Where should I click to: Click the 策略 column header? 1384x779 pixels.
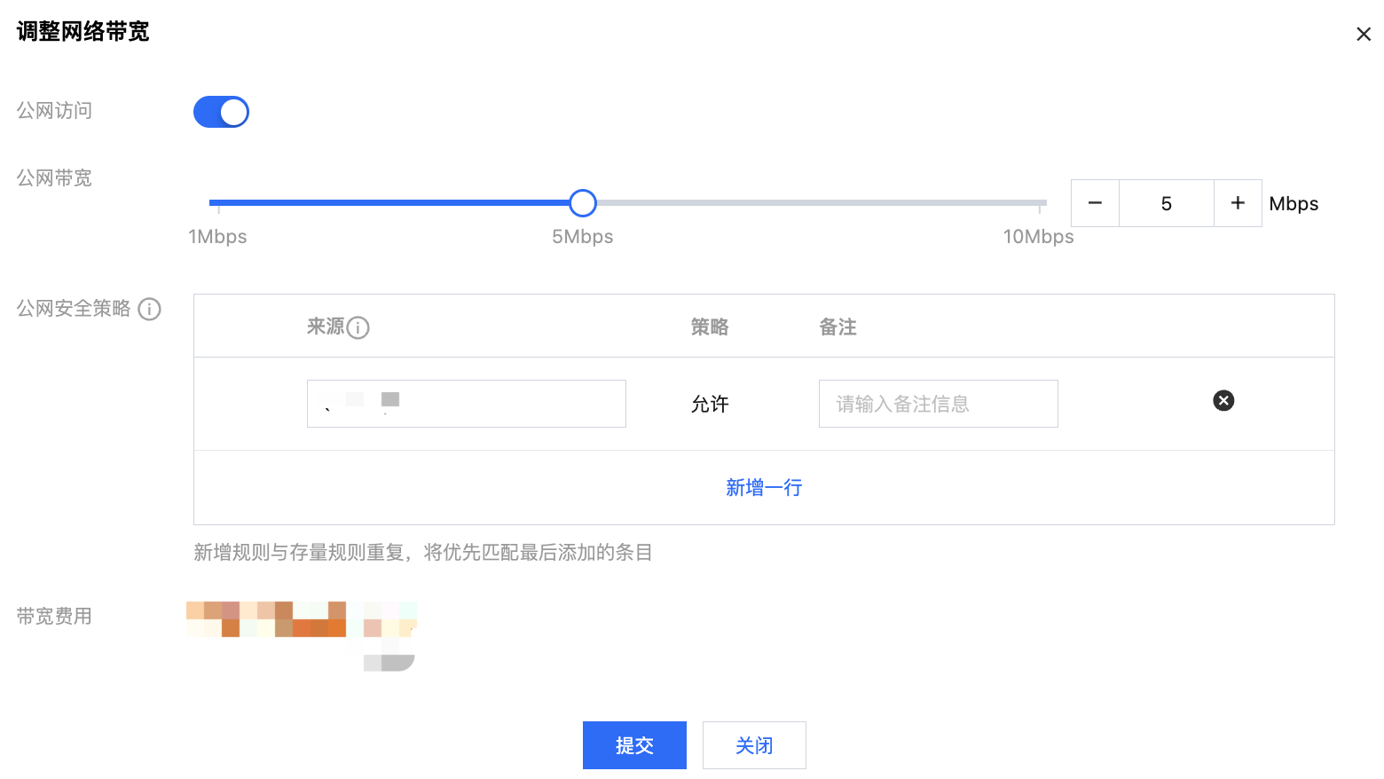click(x=710, y=327)
